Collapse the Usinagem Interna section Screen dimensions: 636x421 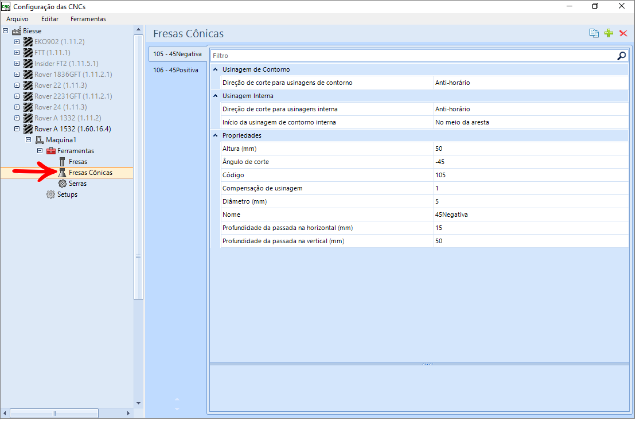[216, 96]
